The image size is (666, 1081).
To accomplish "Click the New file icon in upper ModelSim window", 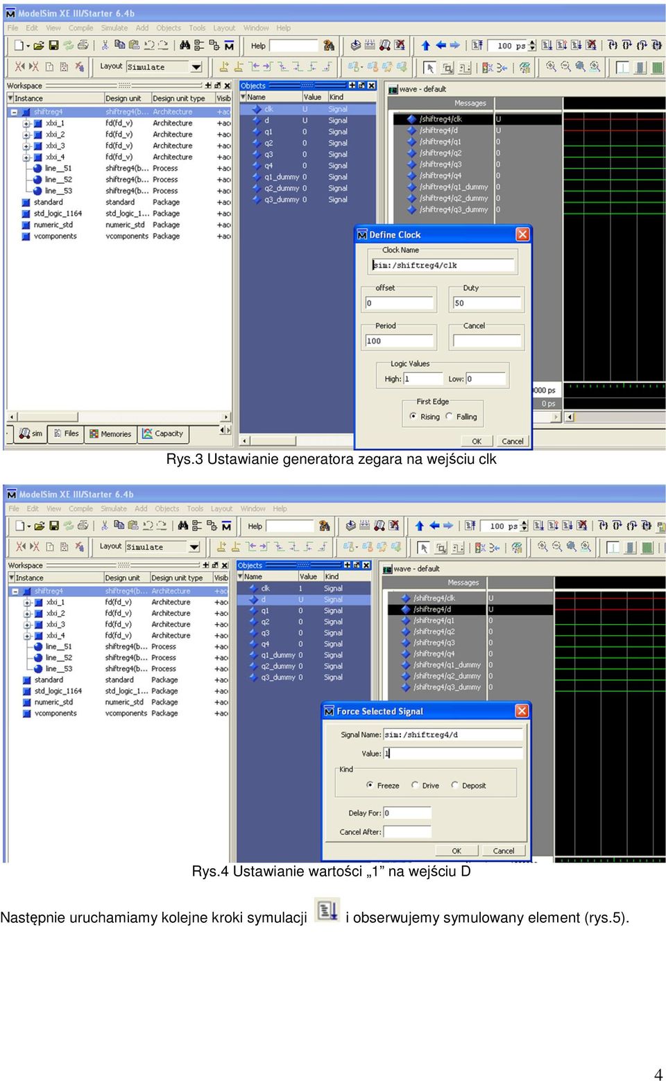I will (x=19, y=46).
